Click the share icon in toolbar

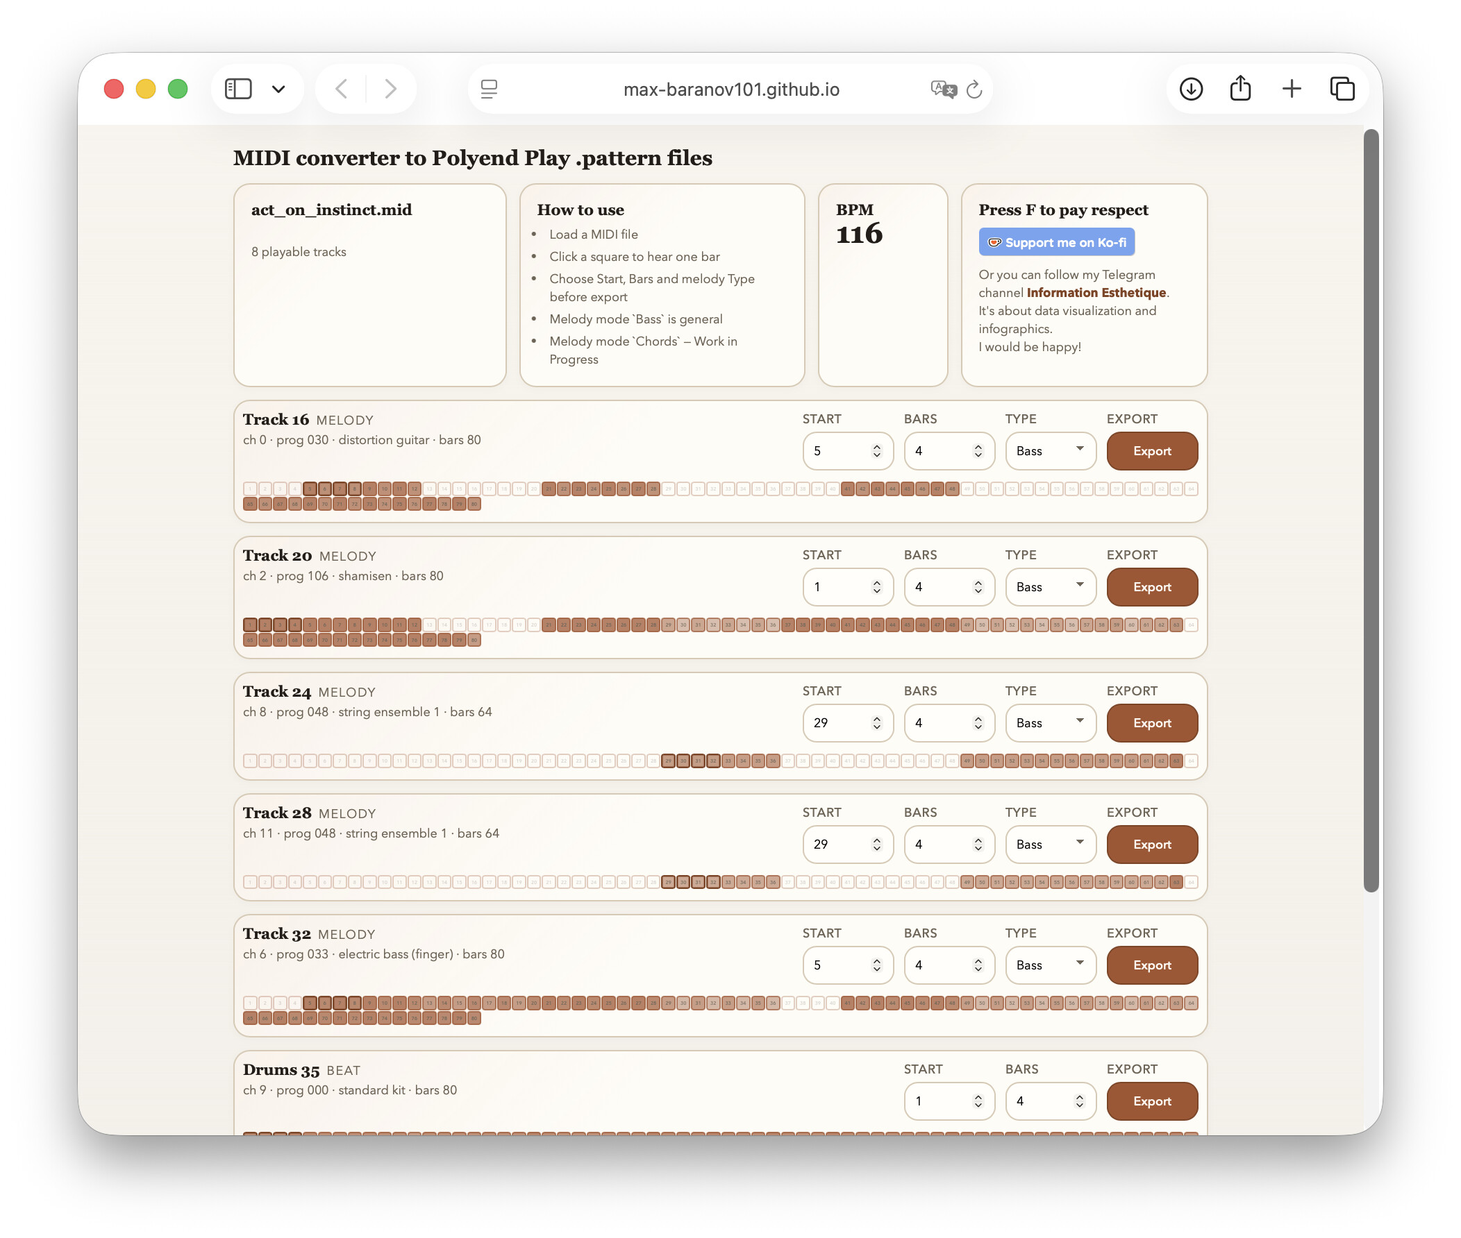tap(1241, 89)
